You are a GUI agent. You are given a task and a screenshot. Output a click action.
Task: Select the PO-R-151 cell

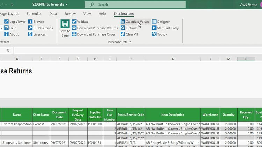click(95, 143)
